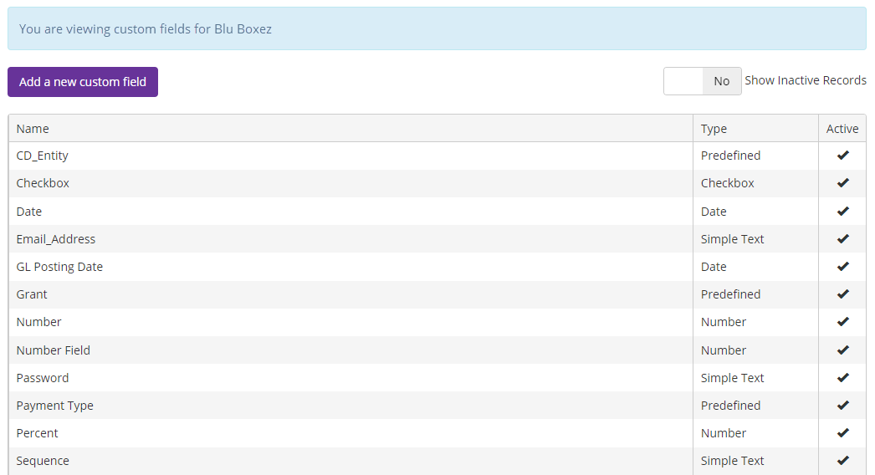Screen dimensions: 875x475
Task: Open the Number Field custom field
Action: (53, 350)
